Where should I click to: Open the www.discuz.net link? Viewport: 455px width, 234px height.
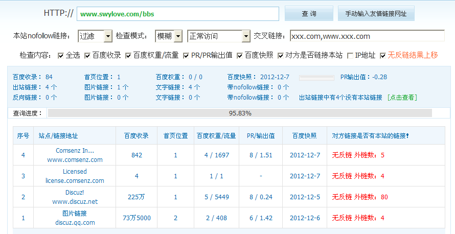pyautogui.click(x=75, y=201)
